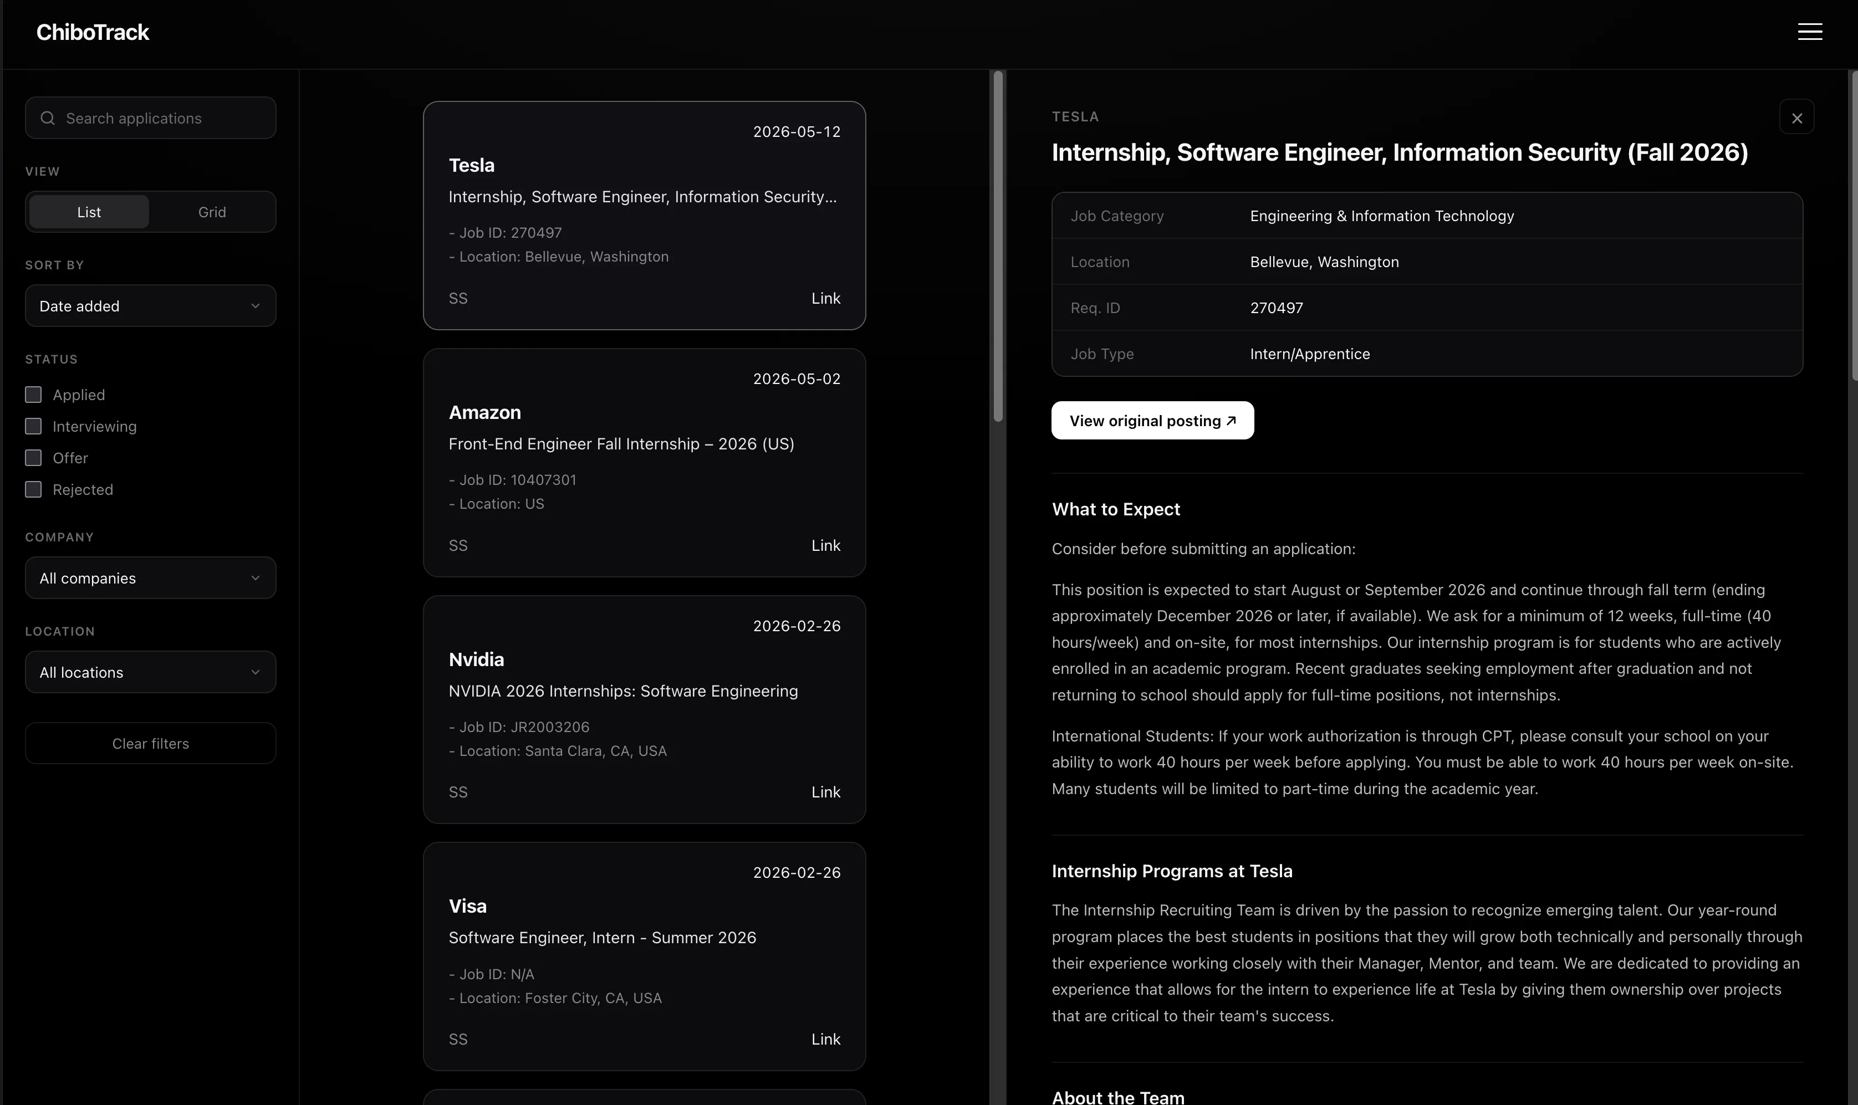Open the hamburger menu icon
This screenshot has height=1105, width=1858.
[x=1810, y=31]
